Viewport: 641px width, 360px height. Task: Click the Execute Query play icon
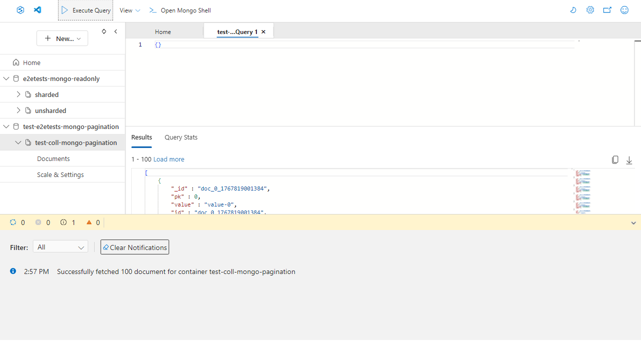65,10
